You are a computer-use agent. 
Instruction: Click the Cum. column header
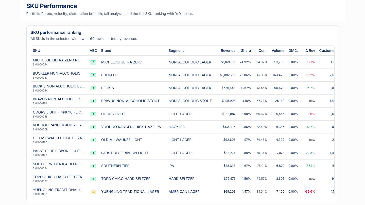(263, 51)
